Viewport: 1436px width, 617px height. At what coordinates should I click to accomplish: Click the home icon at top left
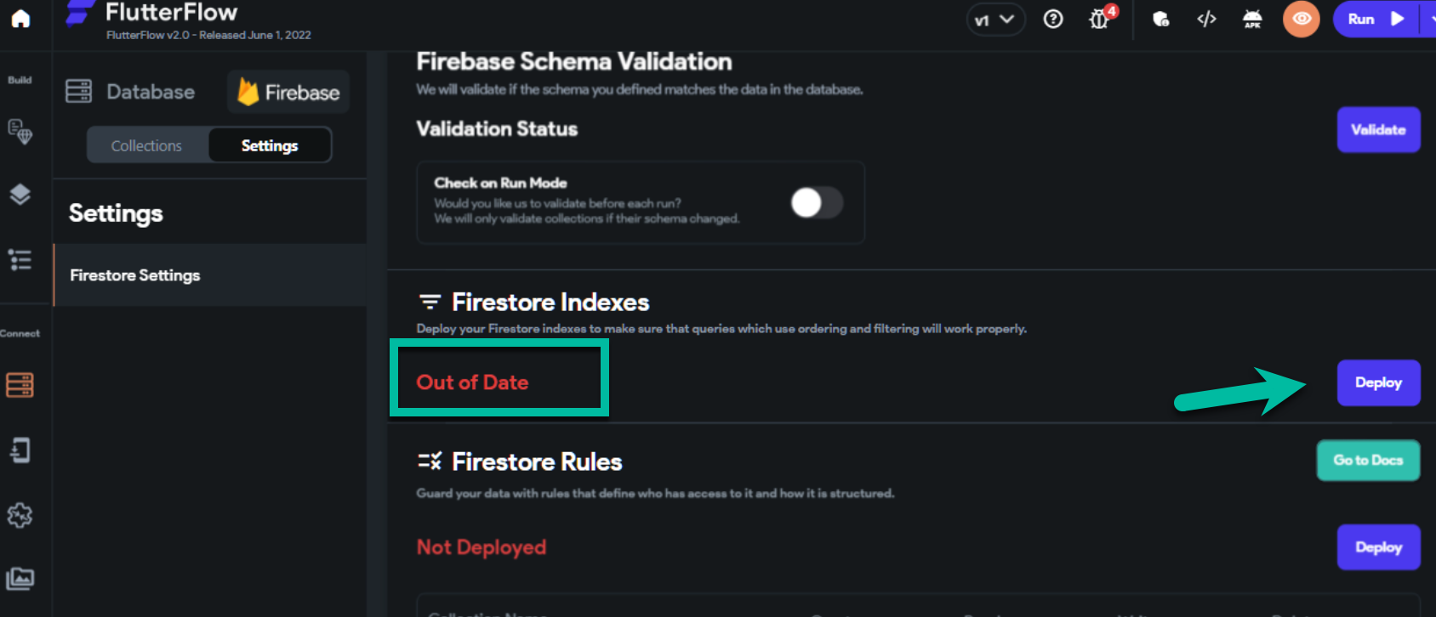20,19
